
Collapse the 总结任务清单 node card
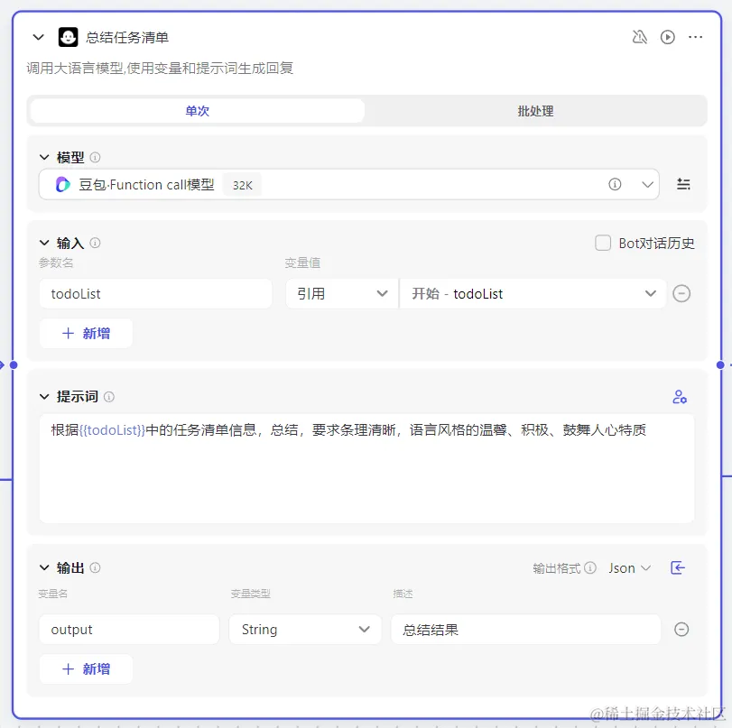click(38, 37)
